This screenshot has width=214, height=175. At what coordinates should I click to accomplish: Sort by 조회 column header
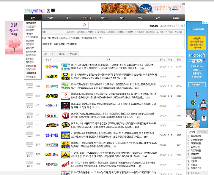(179, 60)
